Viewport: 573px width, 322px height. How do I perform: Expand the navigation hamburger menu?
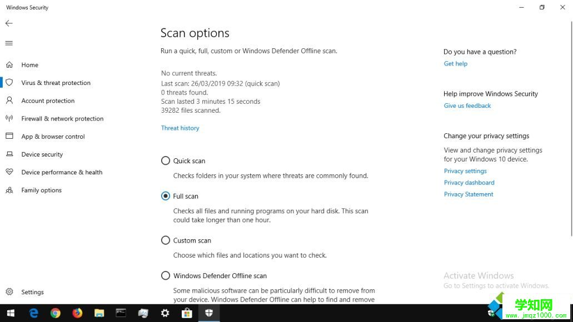(9, 43)
